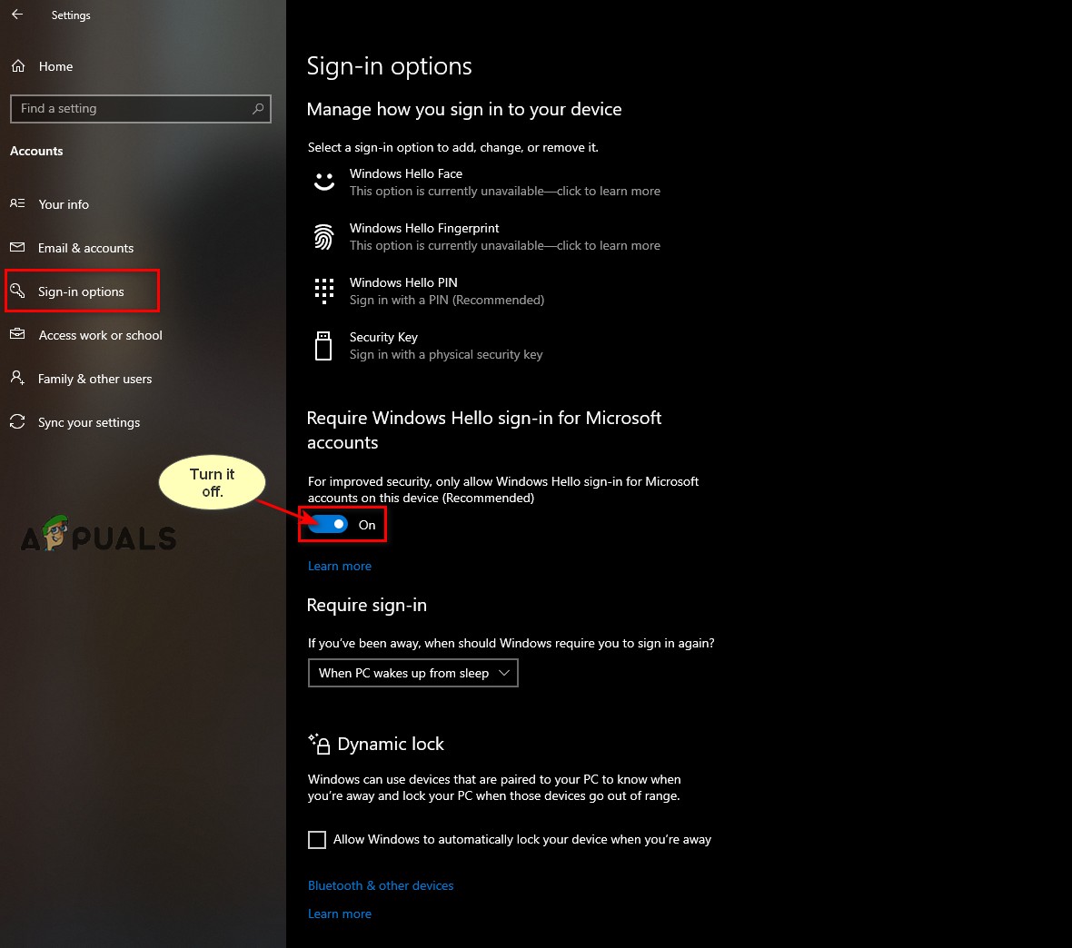The image size is (1072, 948).
Task: Turn off Windows Hello sign-in toggle
Action: pyautogui.click(x=328, y=524)
